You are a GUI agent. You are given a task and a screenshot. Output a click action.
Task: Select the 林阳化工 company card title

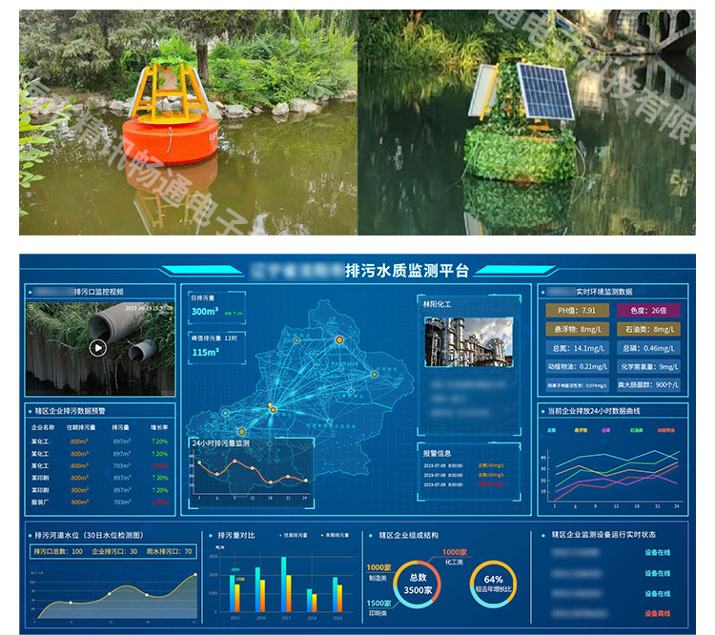pos(437,304)
